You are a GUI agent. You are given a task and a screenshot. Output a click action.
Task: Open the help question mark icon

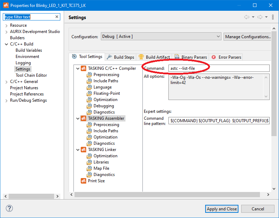click(x=9, y=208)
